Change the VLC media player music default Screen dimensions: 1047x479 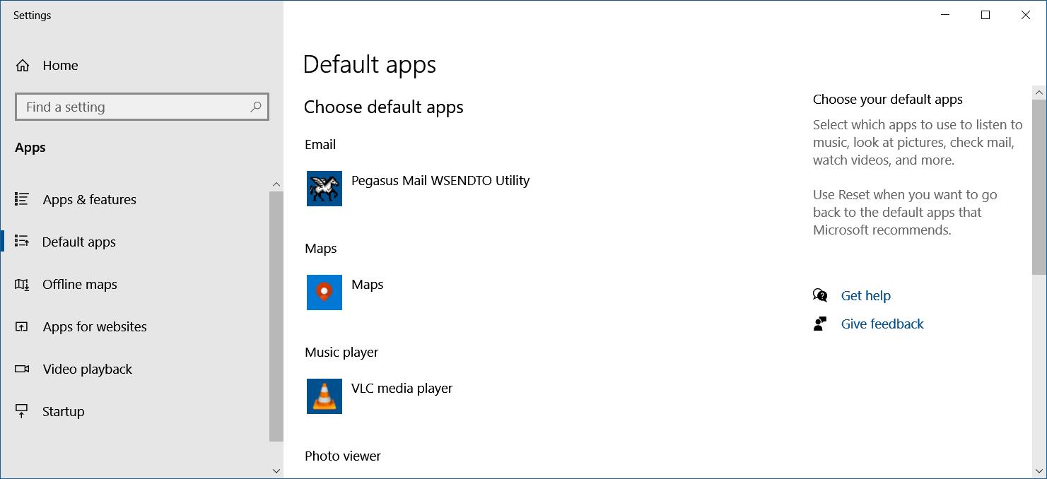click(402, 389)
